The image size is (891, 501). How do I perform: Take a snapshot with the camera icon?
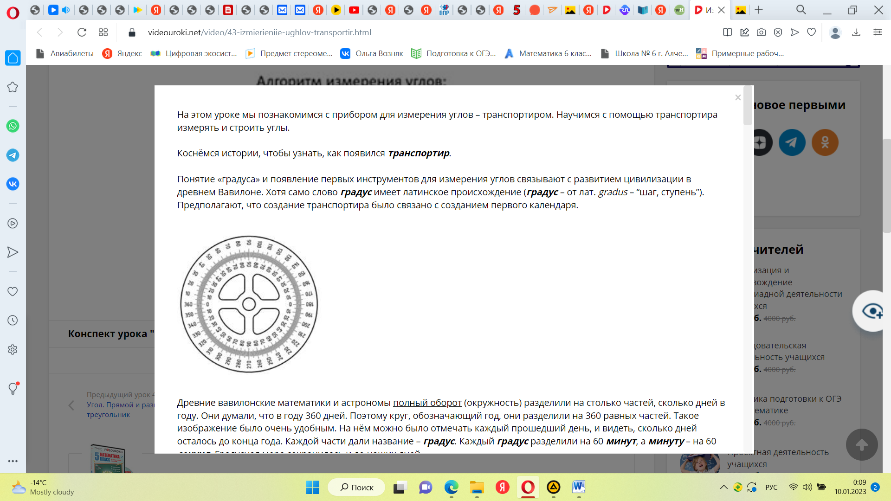pyautogui.click(x=762, y=32)
